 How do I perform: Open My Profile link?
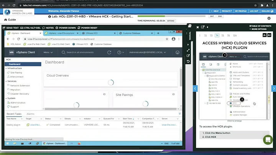click(x=241, y=11)
